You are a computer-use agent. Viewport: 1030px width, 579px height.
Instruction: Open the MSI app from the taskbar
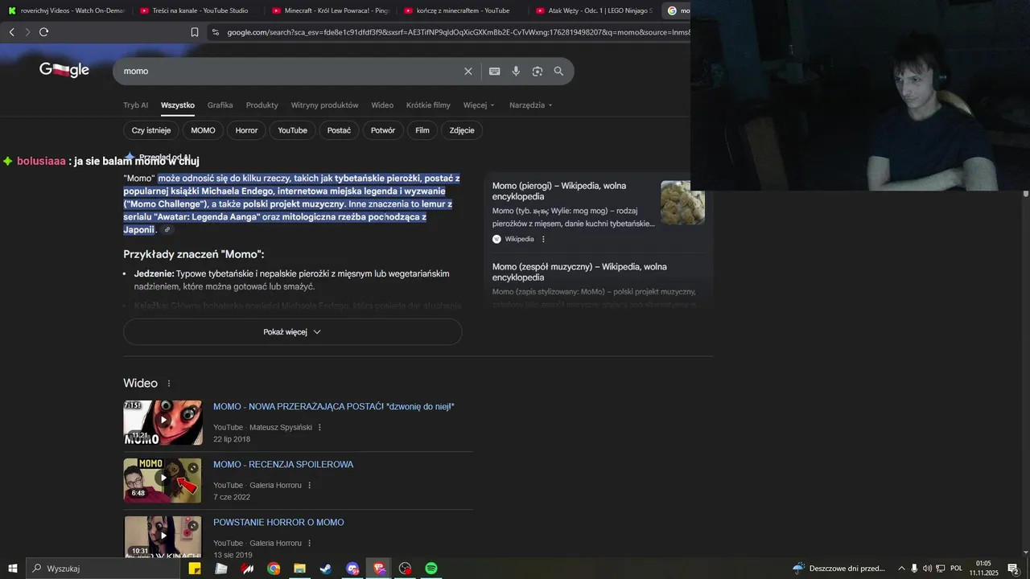click(247, 569)
